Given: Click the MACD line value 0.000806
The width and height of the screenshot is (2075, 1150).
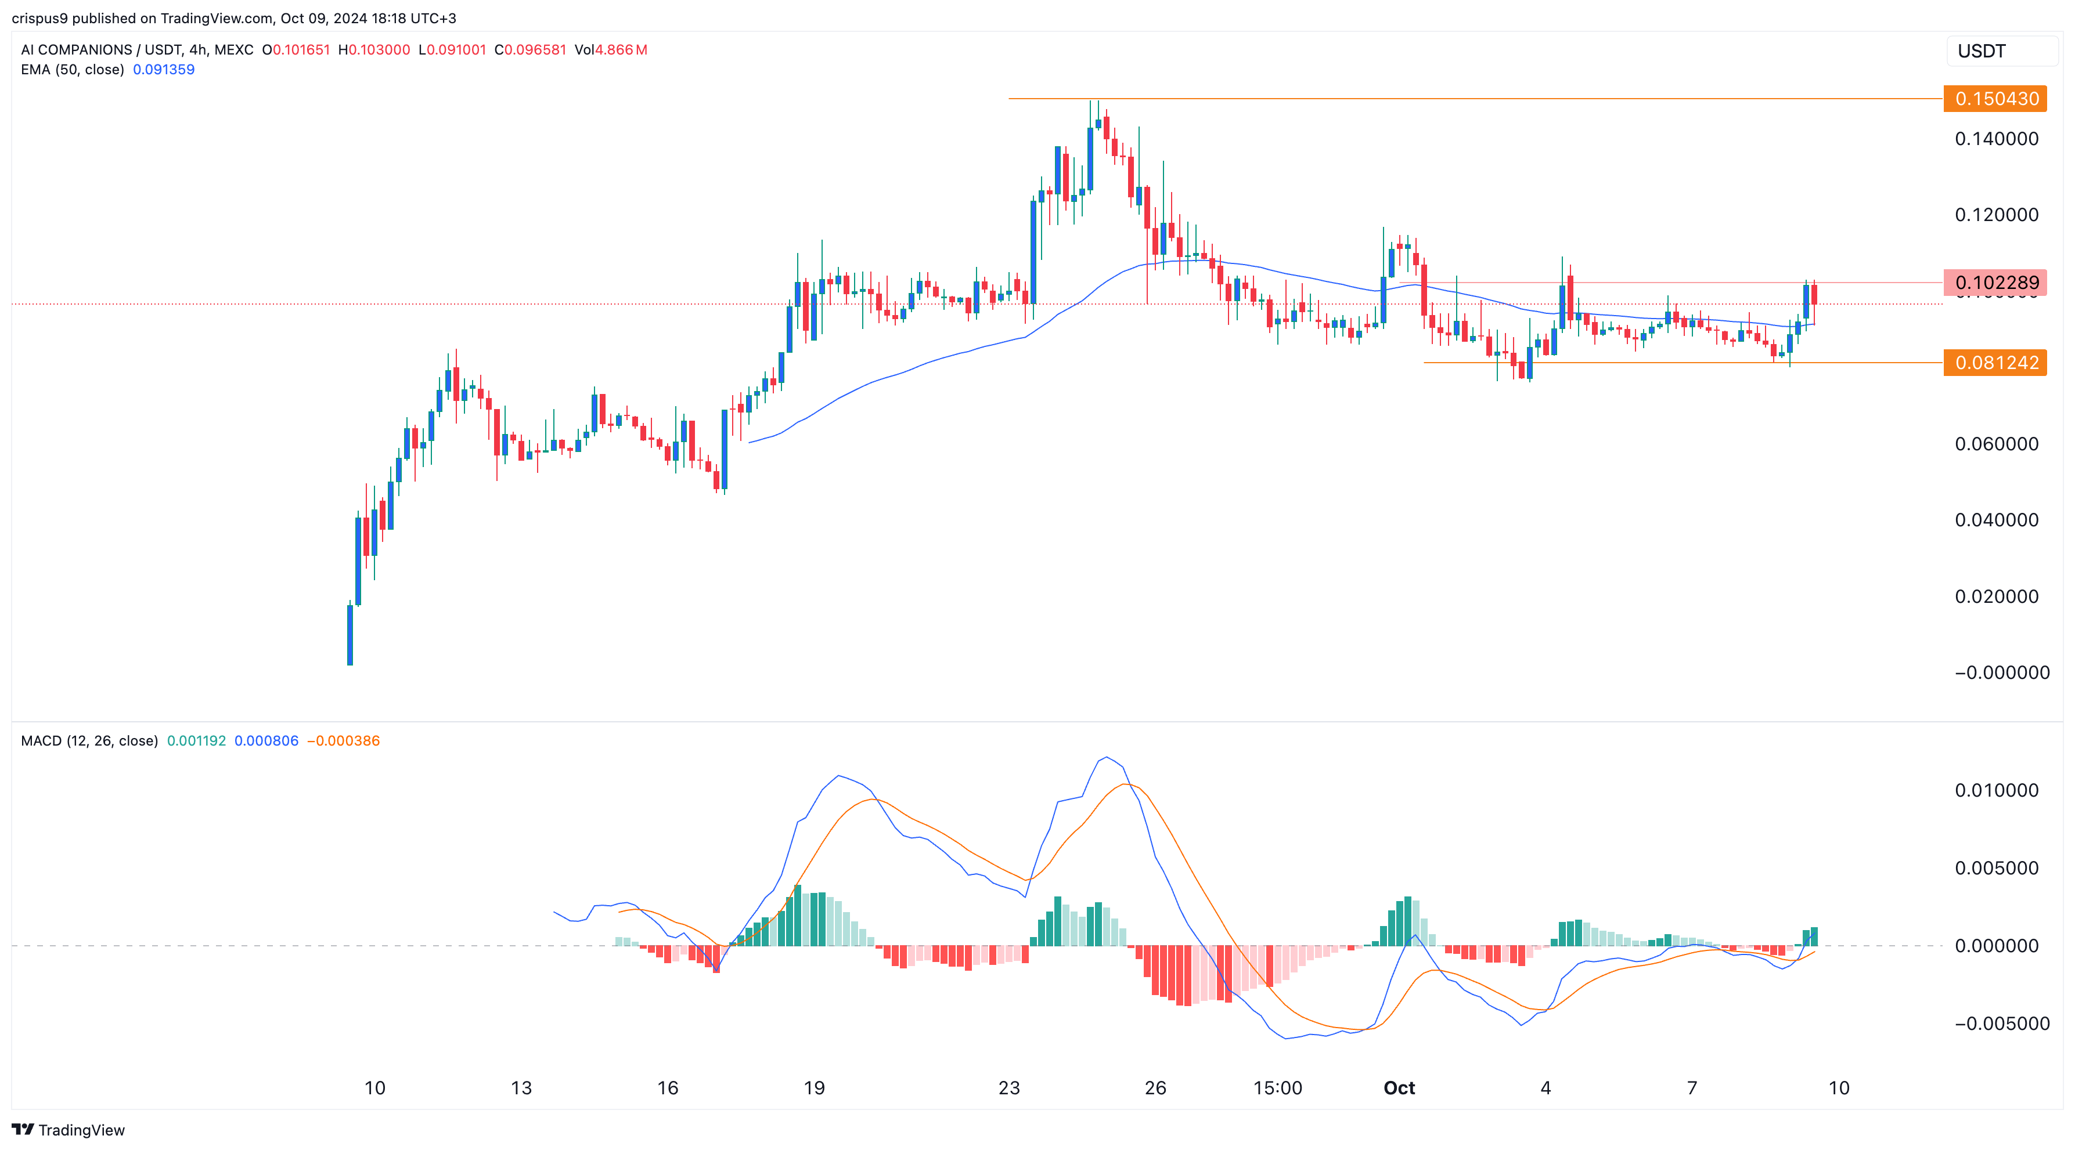Looking at the screenshot, I should (x=266, y=740).
